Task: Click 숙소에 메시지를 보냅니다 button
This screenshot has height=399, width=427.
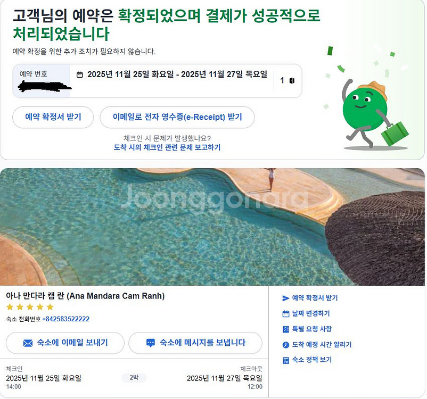Action: [x=195, y=343]
